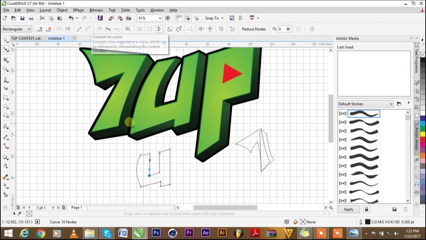The height and width of the screenshot is (240, 426).
Task: Open the Table menu
Action: [125, 10]
